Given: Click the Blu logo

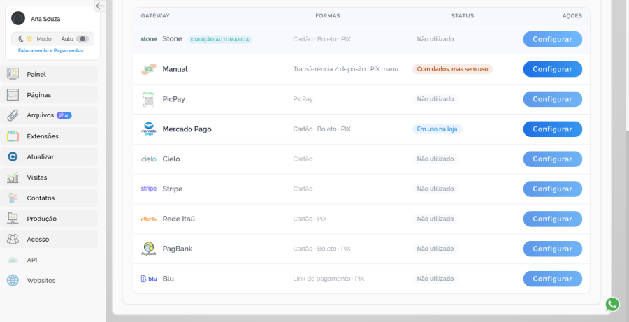Looking at the screenshot, I should pyautogui.click(x=149, y=279).
